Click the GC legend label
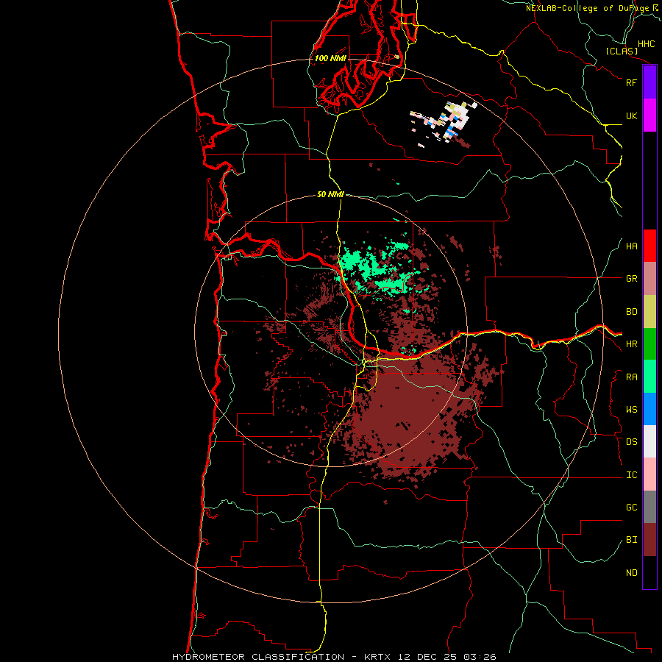 [631, 508]
